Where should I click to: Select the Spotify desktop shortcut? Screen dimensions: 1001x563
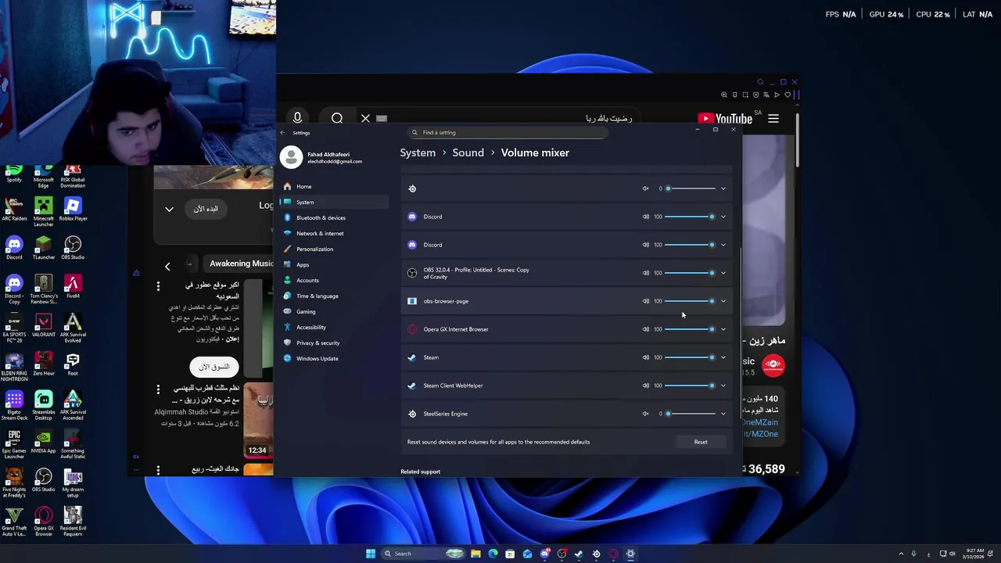click(14, 174)
